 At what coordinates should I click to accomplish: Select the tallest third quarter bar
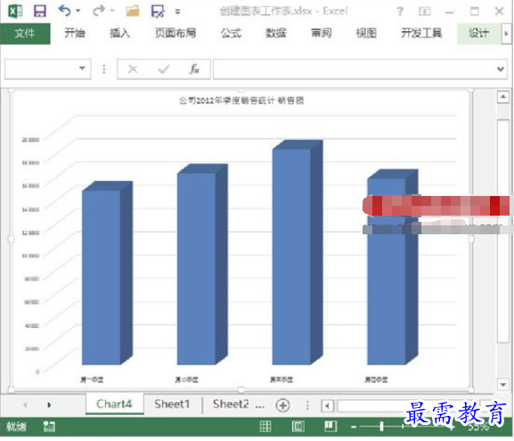pyautogui.click(x=298, y=252)
